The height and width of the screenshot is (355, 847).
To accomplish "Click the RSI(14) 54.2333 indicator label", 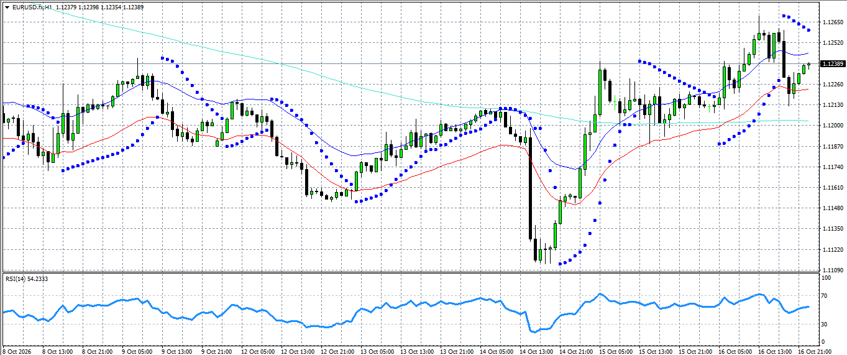I will [27, 279].
